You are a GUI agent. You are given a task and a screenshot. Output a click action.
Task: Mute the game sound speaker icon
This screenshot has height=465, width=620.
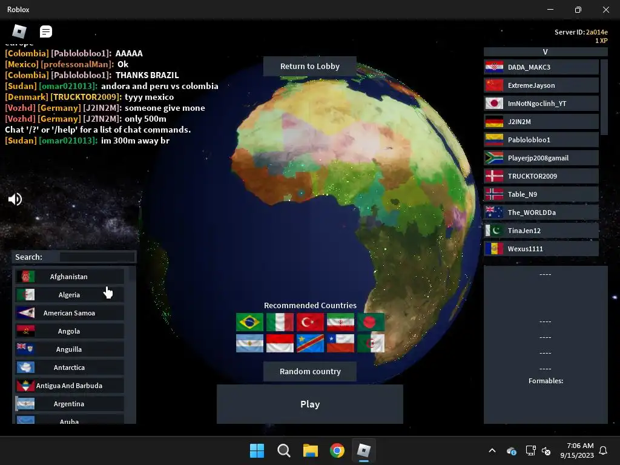point(15,199)
